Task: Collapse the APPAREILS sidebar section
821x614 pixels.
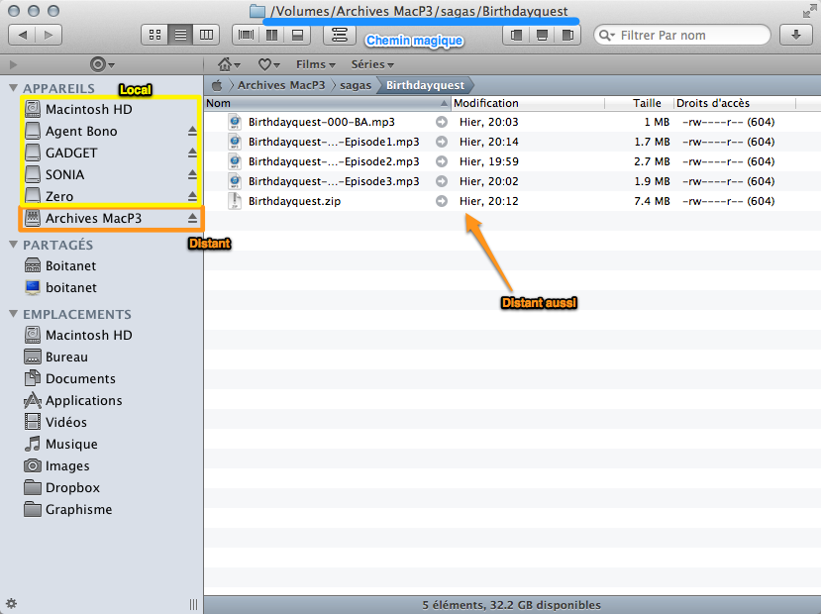Action: pyautogui.click(x=13, y=88)
